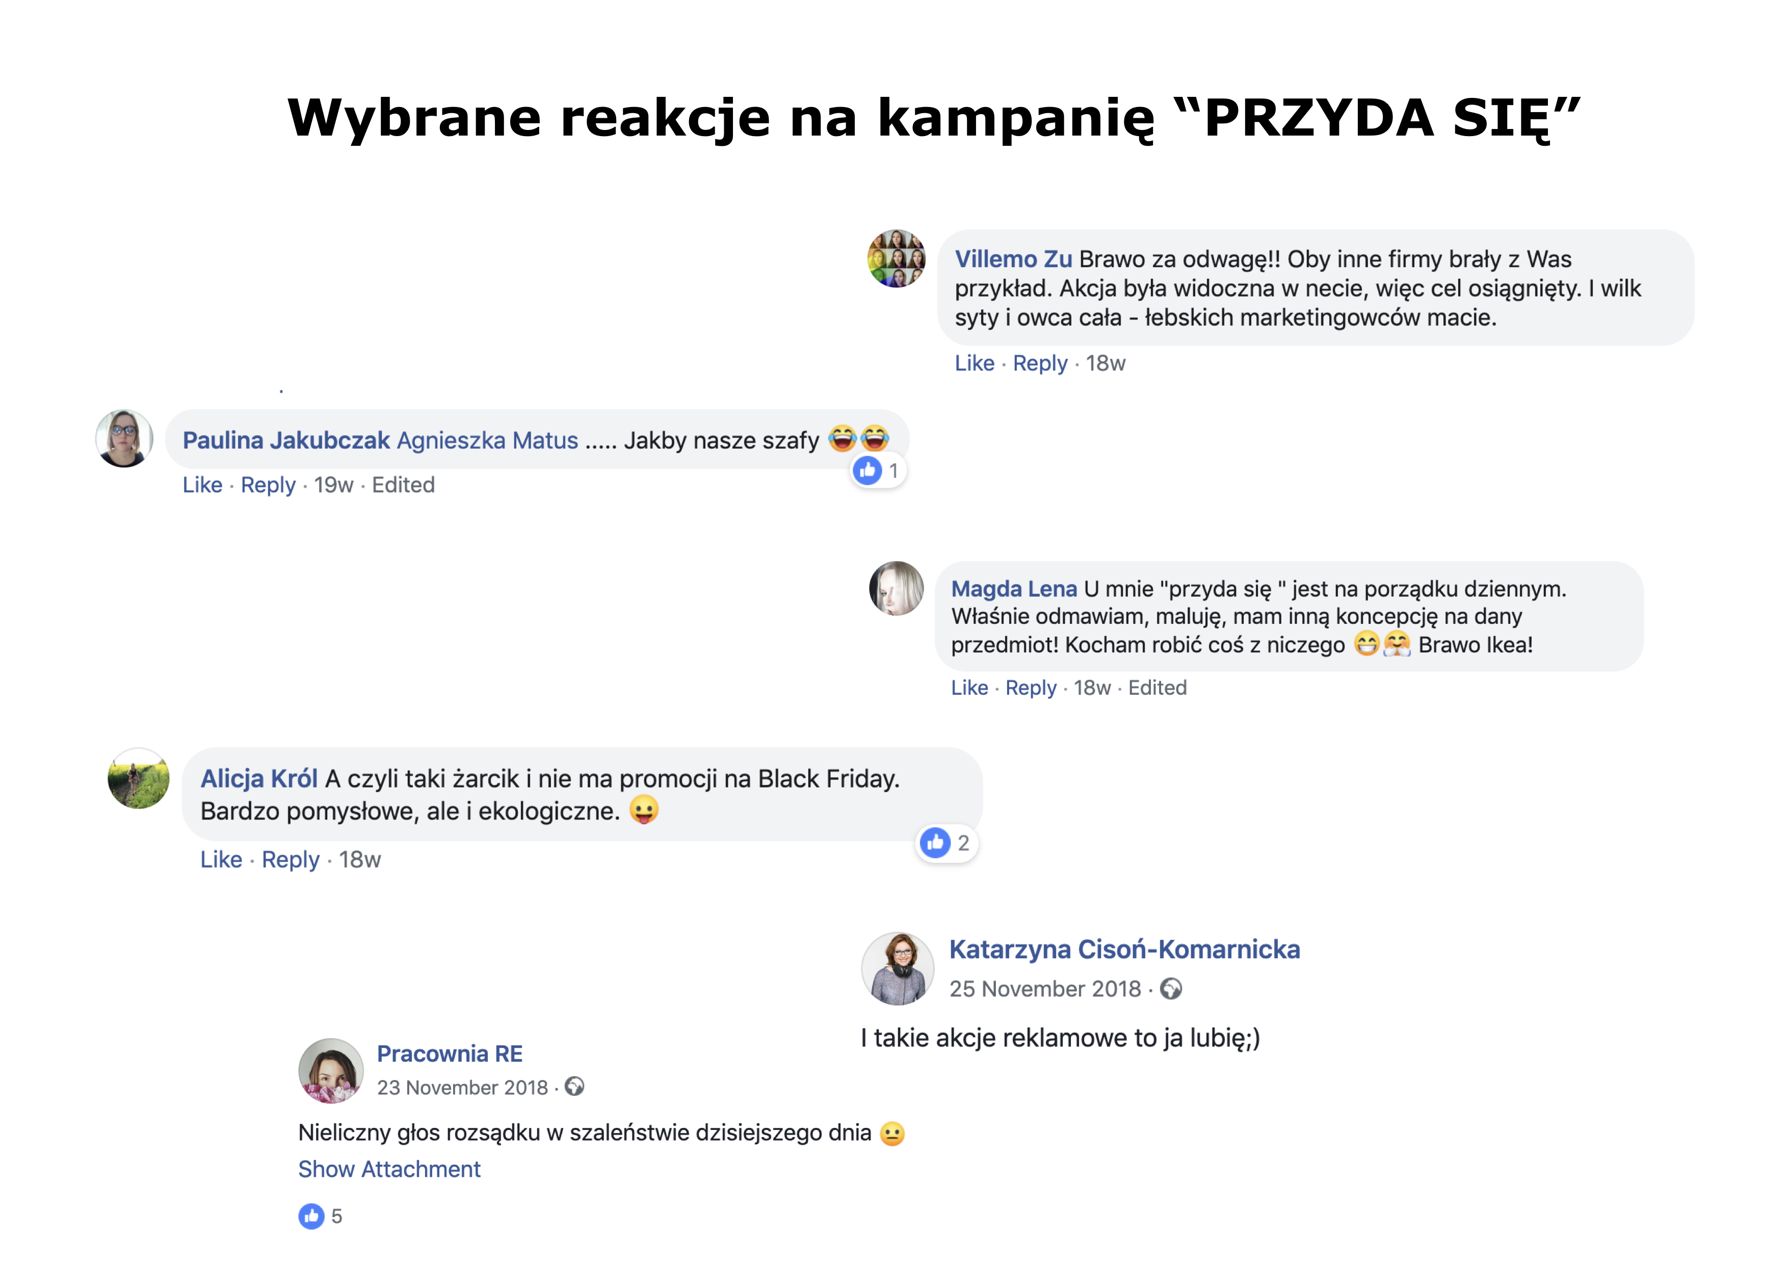Screen dimensions: 1788x1264
Task: Expand Show Attachment under Pracownia RE post
Action: [x=389, y=1169]
